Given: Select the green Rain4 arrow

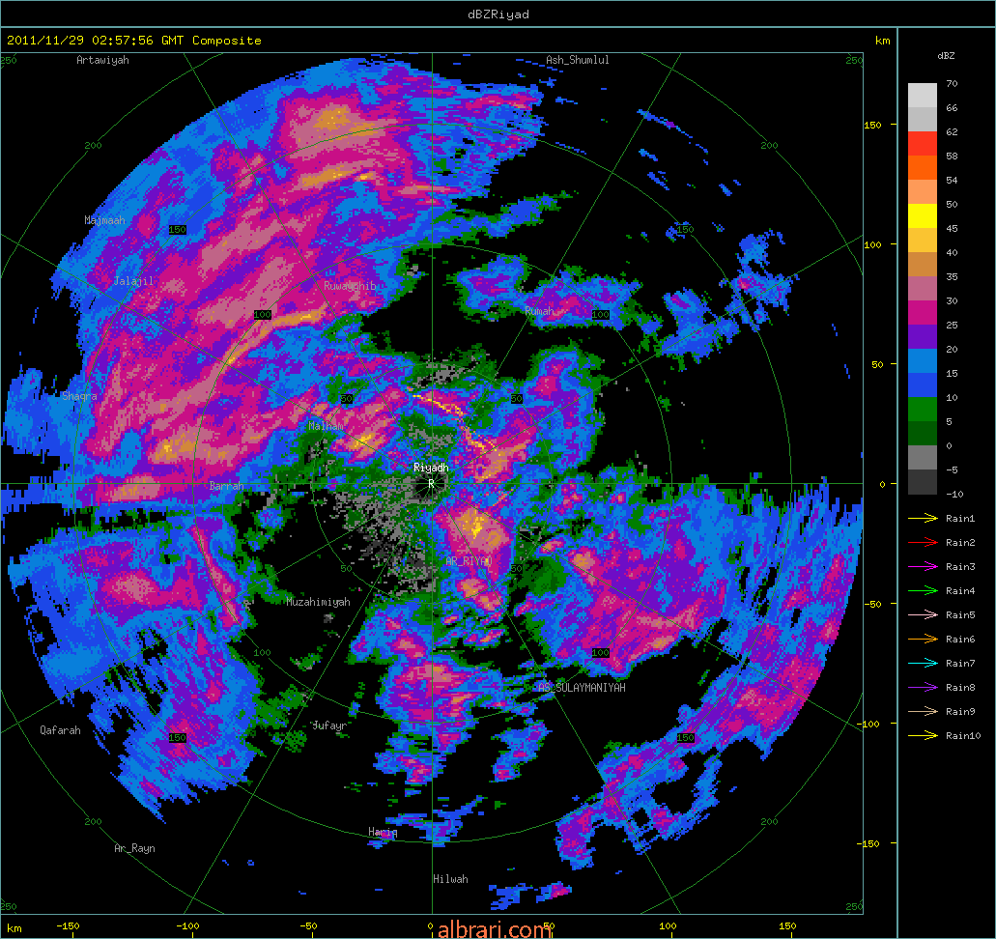Looking at the screenshot, I should coord(923,591).
